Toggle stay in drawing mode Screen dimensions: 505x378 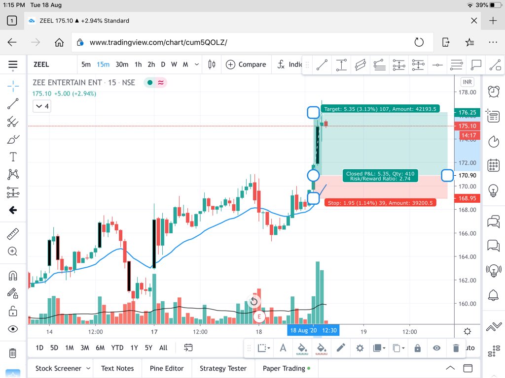coord(13,293)
